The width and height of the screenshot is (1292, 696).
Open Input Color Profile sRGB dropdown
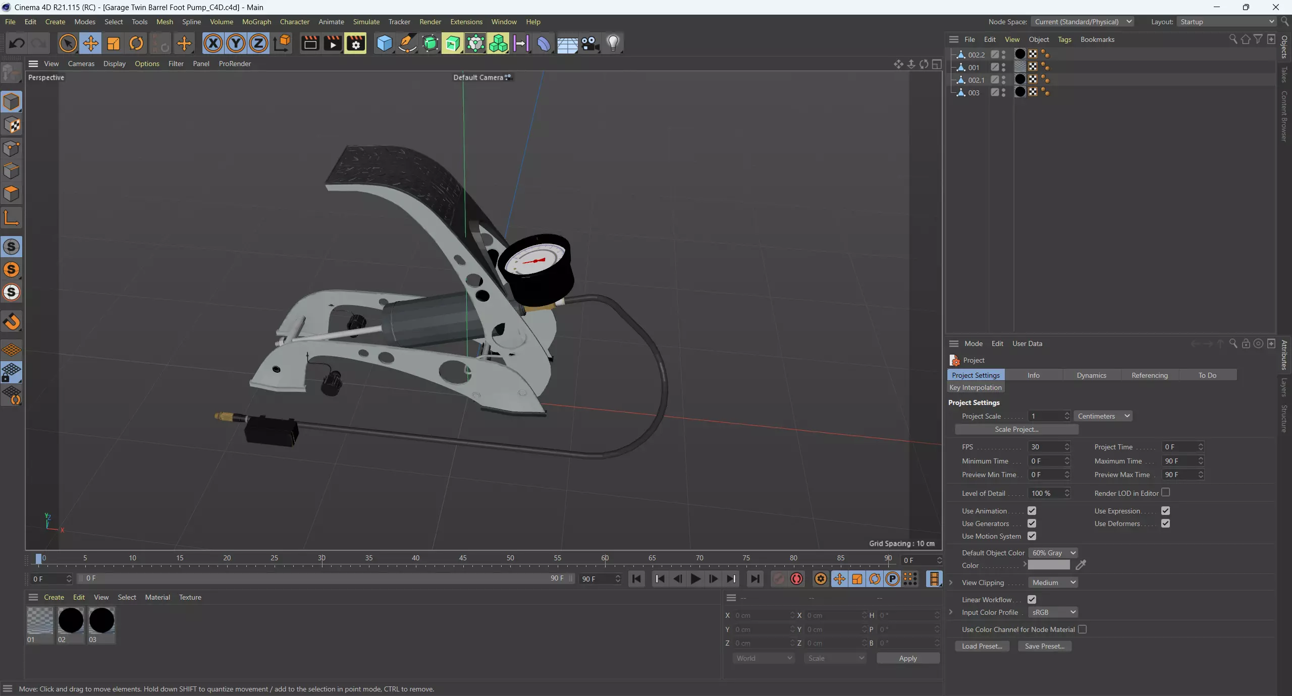pos(1053,612)
